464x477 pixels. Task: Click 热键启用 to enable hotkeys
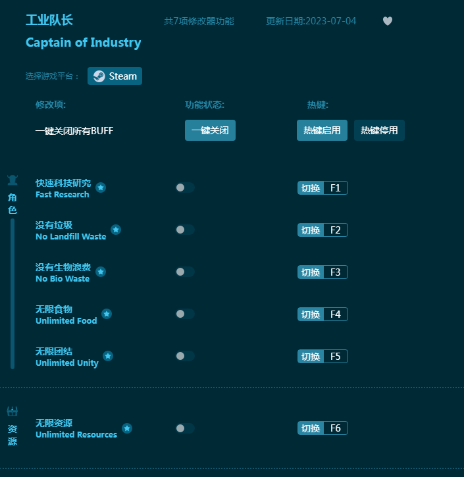click(x=322, y=130)
